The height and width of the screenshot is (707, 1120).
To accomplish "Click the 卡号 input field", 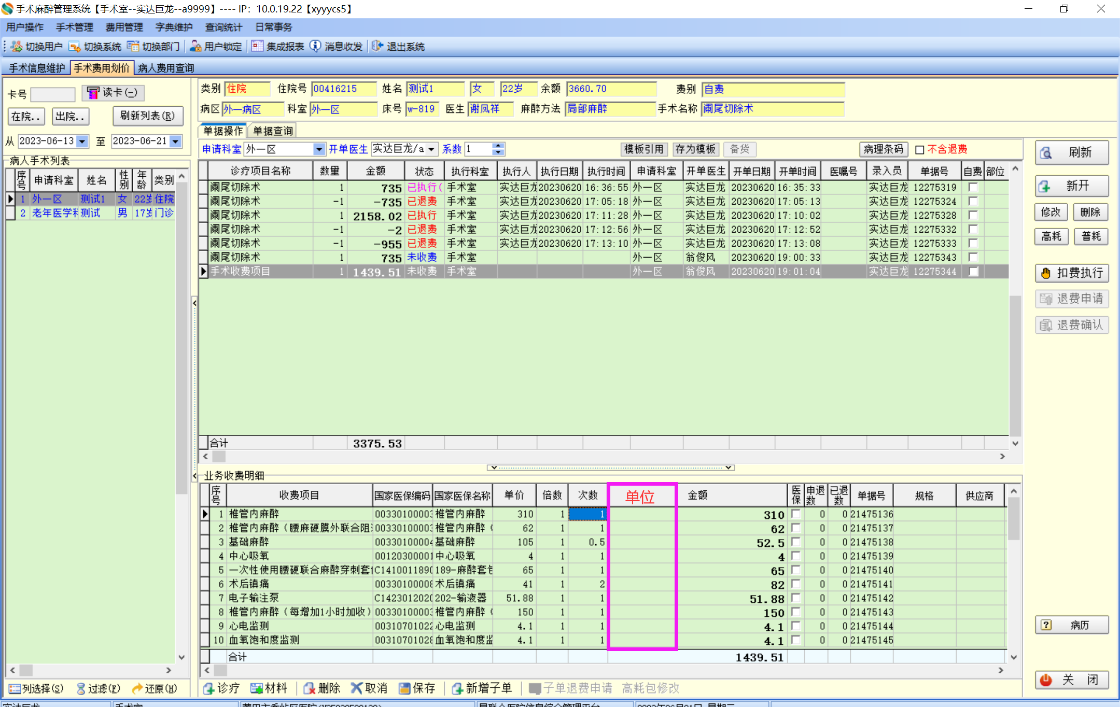I will (53, 94).
